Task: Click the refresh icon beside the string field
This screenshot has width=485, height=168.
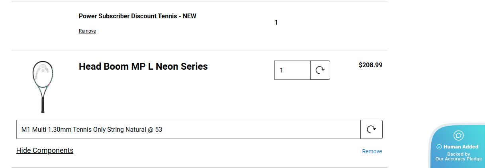Action: pyautogui.click(x=372, y=129)
